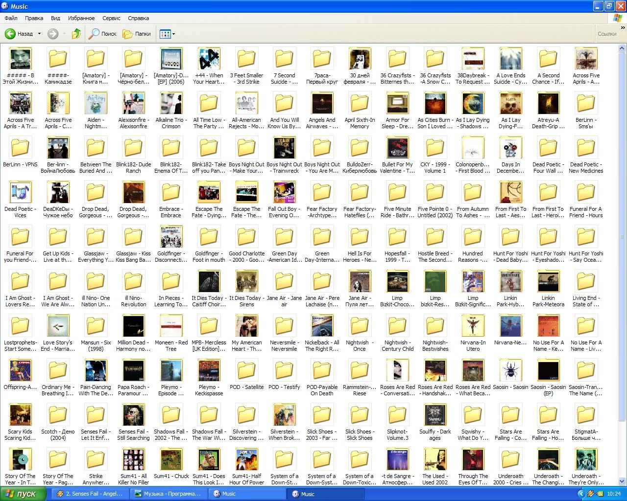Select Alkaline Trio - Crimson folder
The height and width of the screenshot is (501, 627).
[x=171, y=111]
